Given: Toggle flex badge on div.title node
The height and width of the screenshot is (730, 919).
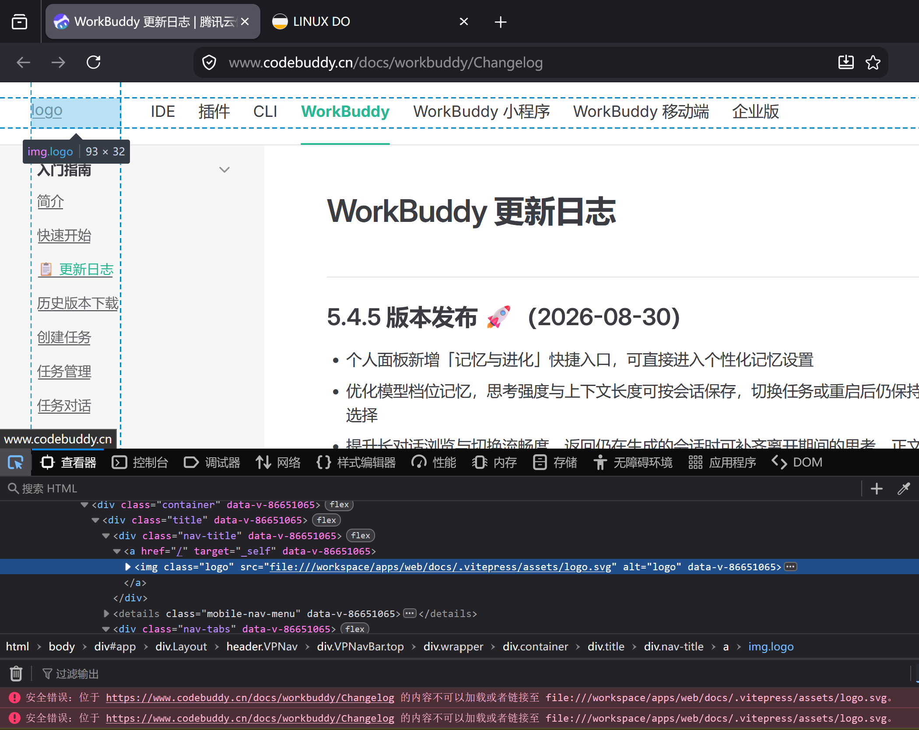Looking at the screenshot, I should [326, 520].
